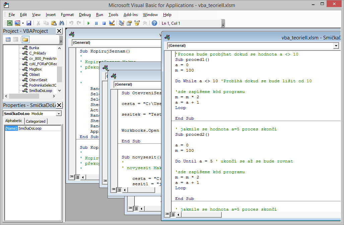344x225 pixels.
Task: Open (General) combo in KopirujSeznam window
Action: [x=116, y=42]
